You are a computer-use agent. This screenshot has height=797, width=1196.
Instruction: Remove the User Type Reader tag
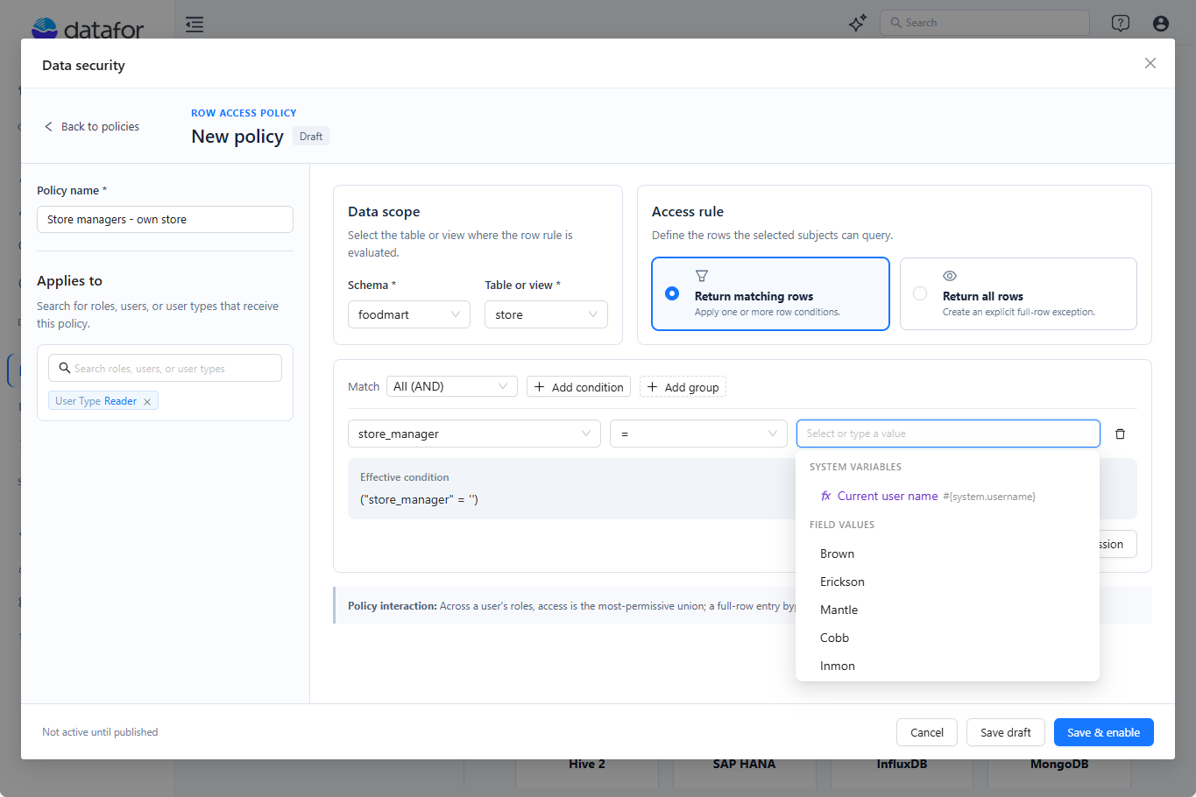pos(147,402)
